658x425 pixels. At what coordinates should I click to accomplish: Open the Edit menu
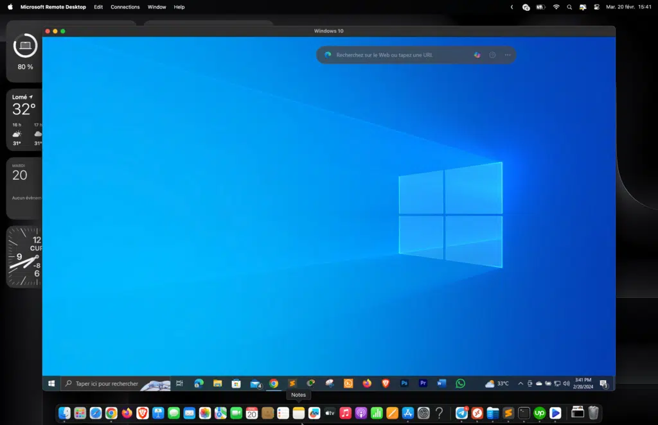point(98,7)
